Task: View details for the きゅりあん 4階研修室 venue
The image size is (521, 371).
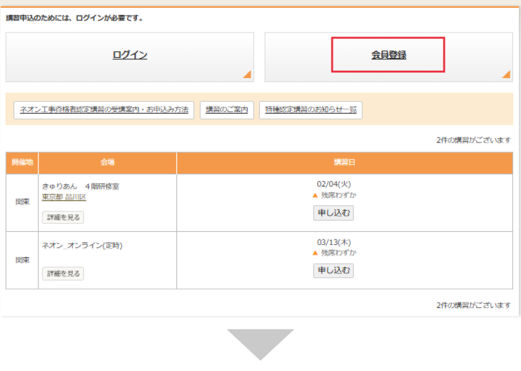Action: [63, 217]
